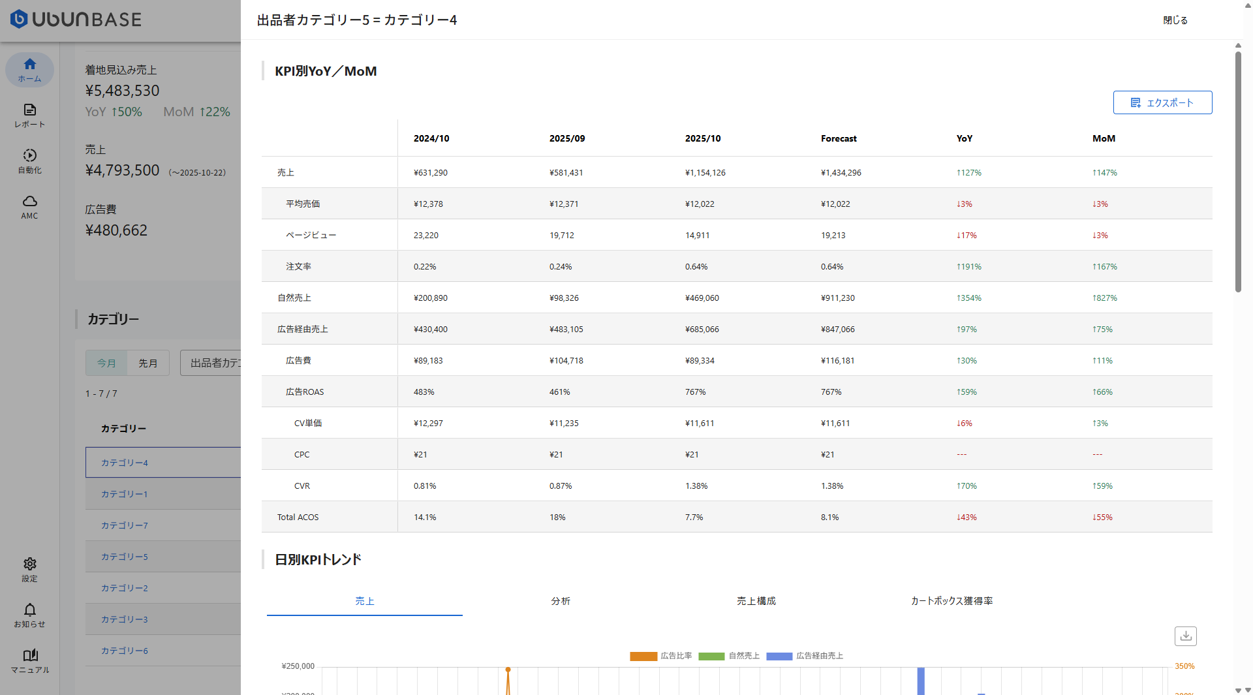Image resolution: width=1253 pixels, height=695 pixels.
Task: Click the chart download icon
Action: pyautogui.click(x=1185, y=636)
